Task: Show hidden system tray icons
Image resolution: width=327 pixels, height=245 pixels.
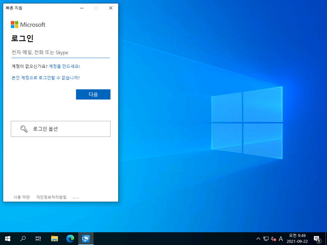Action: pos(258,239)
